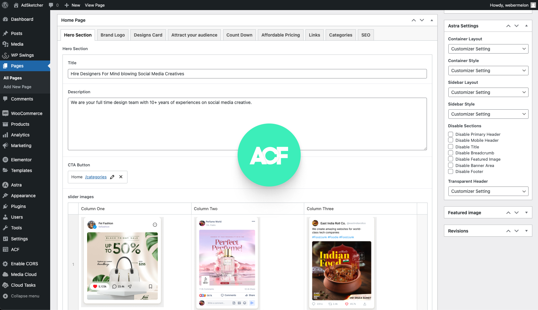Open the SEO tab
538x310 pixels.
click(x=365, y=35)
